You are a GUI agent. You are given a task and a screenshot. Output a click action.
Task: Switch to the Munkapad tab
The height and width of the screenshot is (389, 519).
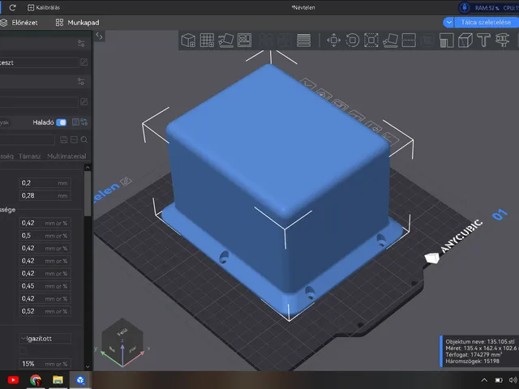point(78,23)
